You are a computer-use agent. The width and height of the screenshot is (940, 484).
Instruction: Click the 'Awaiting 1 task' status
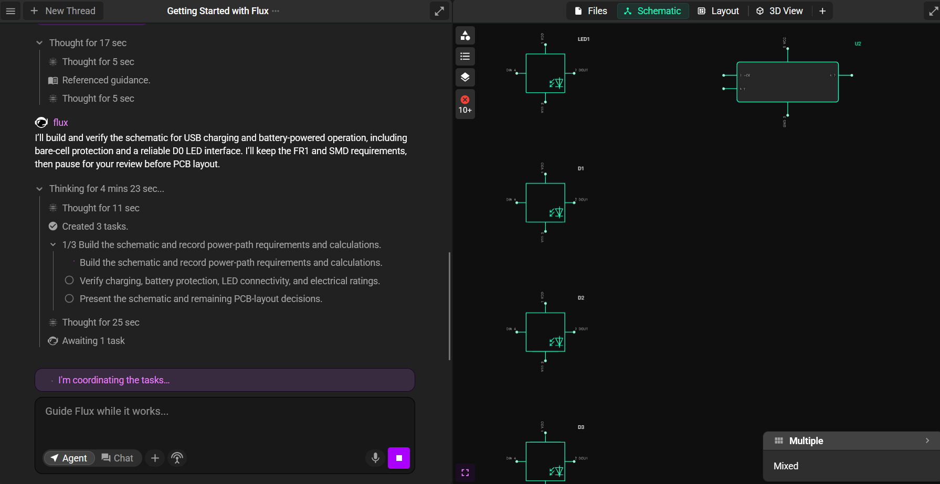click(x=87, y=341)
